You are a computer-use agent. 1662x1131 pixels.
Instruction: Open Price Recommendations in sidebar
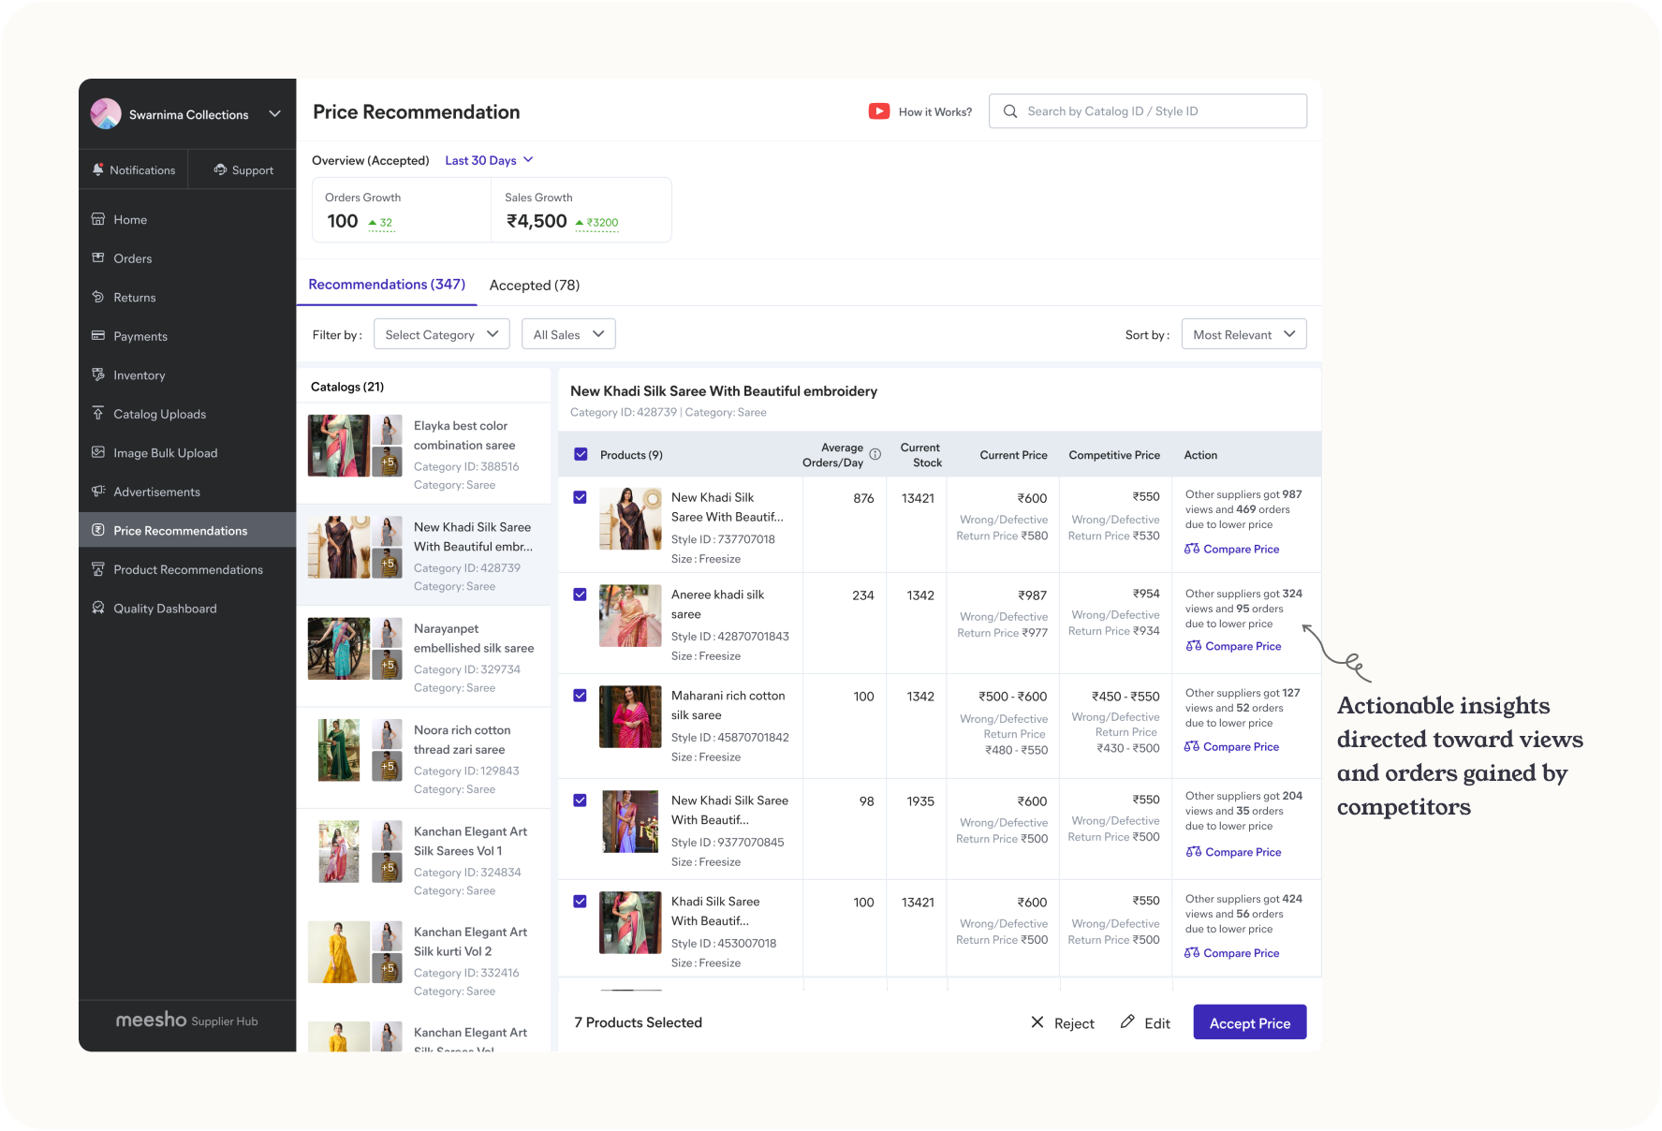(187, 530)
